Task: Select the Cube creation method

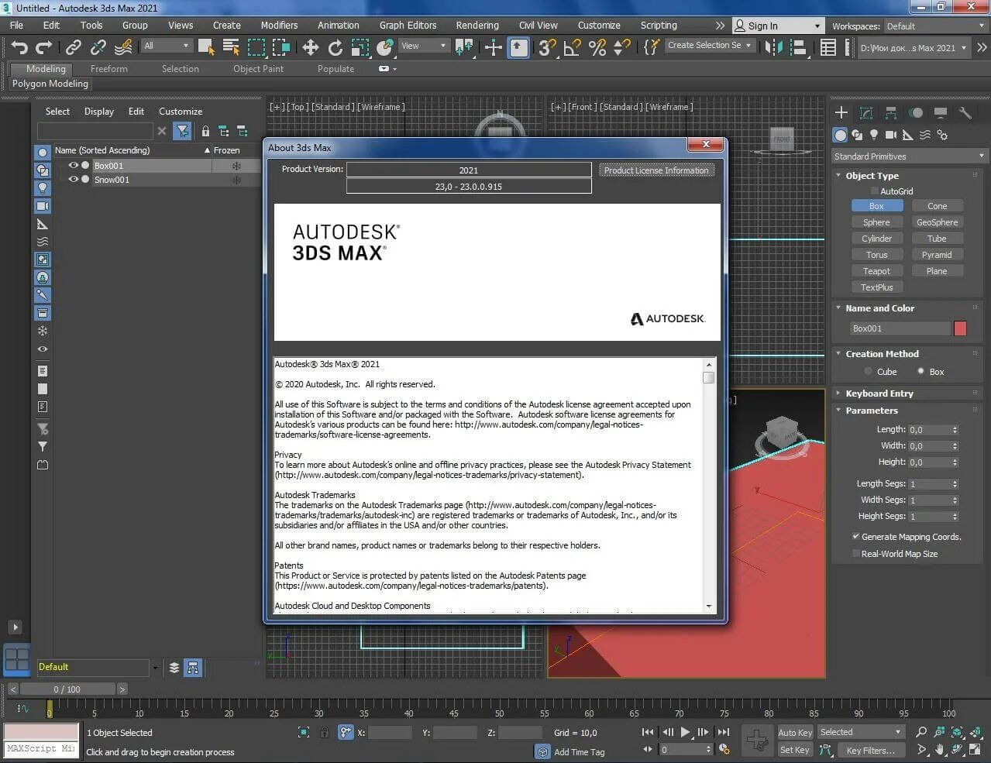Action: click(x=869, y=371)
